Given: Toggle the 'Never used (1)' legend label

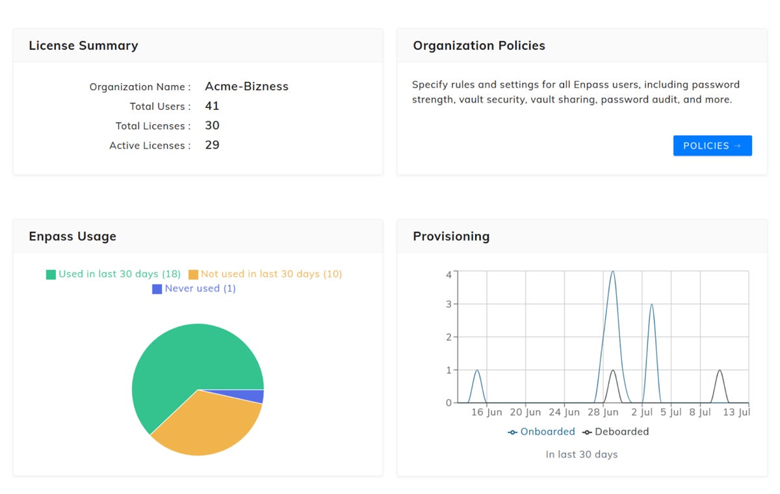Looking at the screenshot, I should tap(200, 289).
